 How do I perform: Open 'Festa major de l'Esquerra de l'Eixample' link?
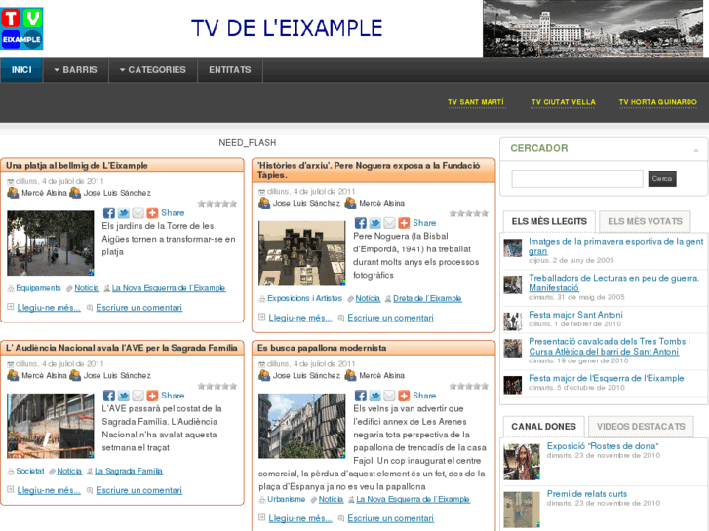pos(607,378)
